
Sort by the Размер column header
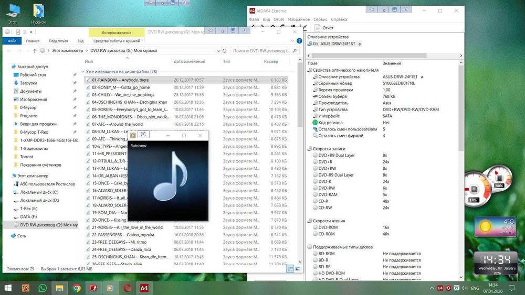(x=271, y=61)
